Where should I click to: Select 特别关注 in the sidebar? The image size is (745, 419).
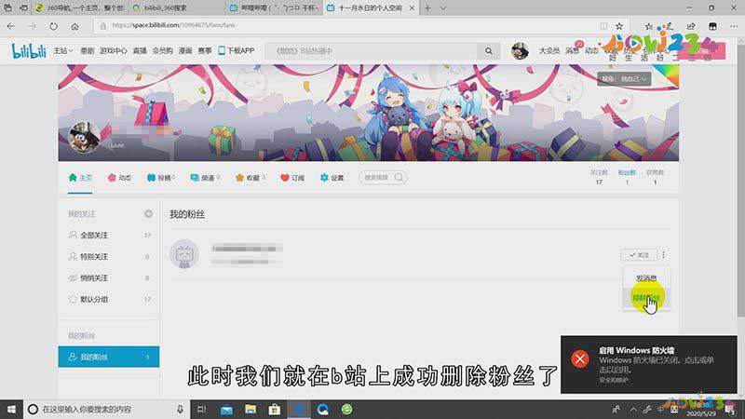click(109, 257)
